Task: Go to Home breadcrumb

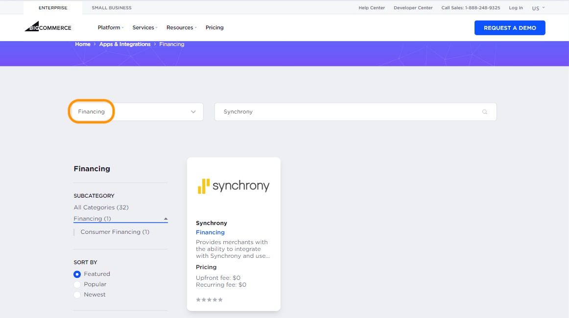Action: [83, 44]
